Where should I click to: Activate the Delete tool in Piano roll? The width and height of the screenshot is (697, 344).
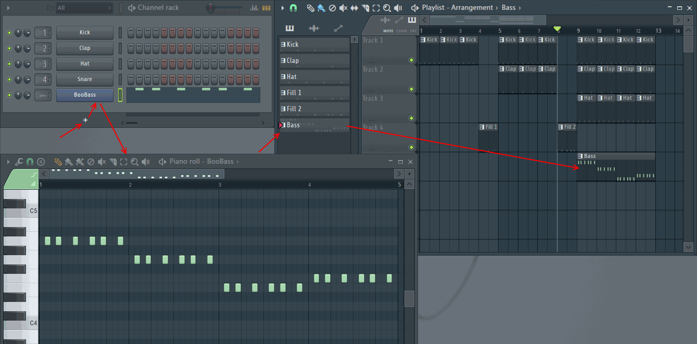click(x=91, y=162)
